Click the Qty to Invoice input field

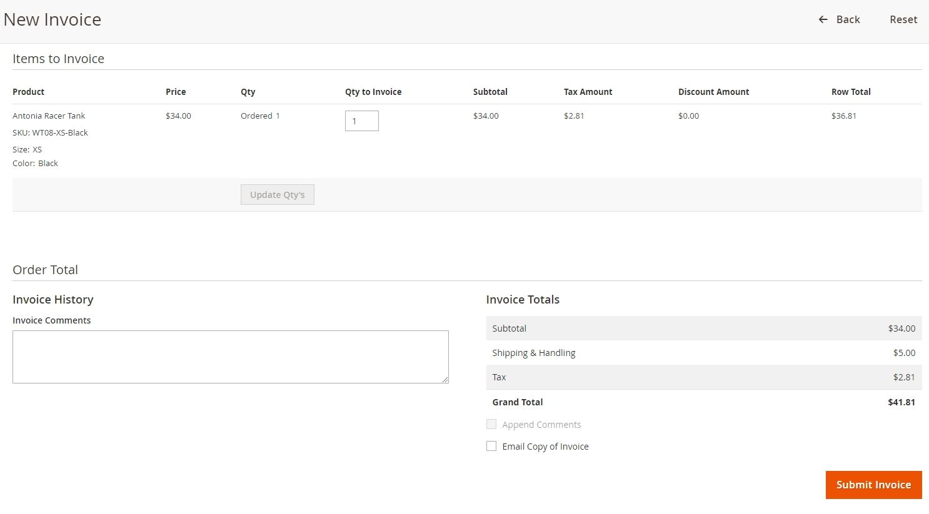pos(361,121)
